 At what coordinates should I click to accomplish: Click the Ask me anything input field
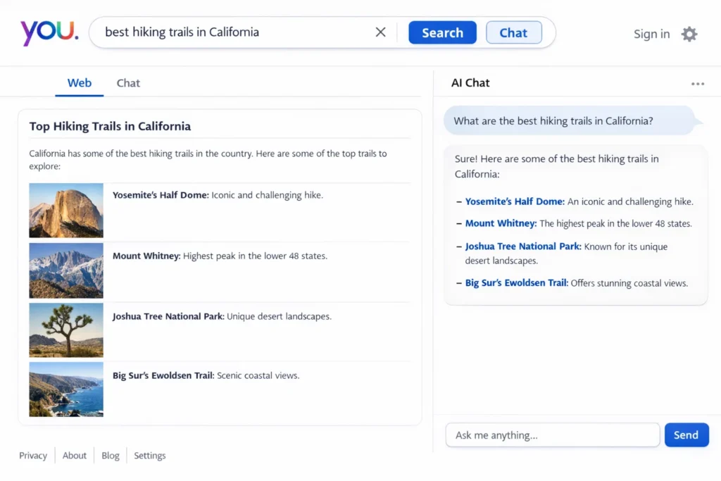point(552,435)
